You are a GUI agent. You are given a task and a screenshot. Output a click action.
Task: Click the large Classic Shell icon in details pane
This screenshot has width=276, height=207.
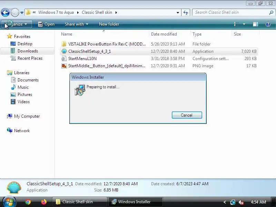pos(14,187)
